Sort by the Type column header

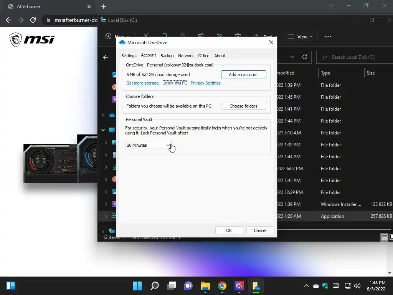325,73
